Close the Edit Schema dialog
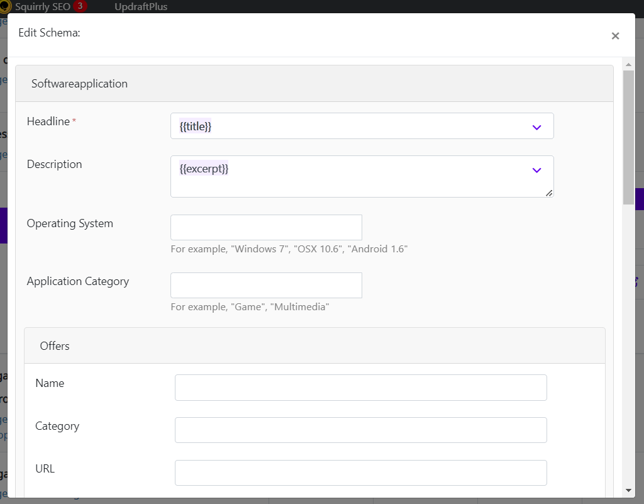644x504 pixels. pos(615,36)
